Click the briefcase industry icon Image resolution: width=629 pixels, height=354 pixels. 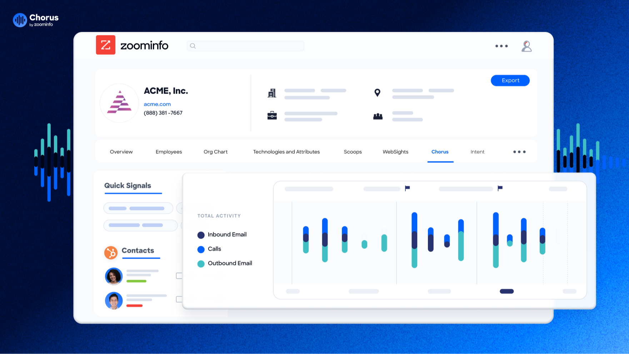click(272, 115)
